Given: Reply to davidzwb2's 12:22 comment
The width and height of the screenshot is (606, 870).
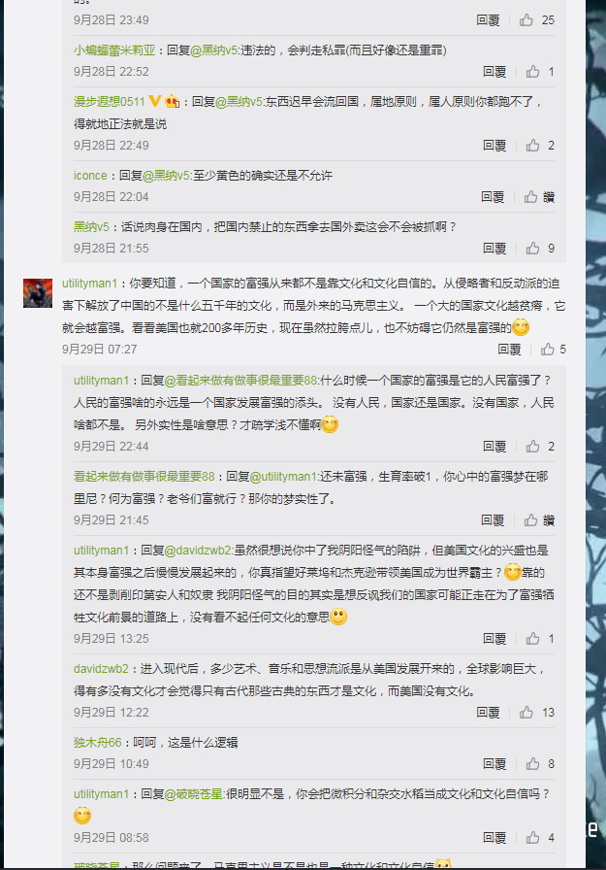Looking at the screenshot, I should 488,713.
